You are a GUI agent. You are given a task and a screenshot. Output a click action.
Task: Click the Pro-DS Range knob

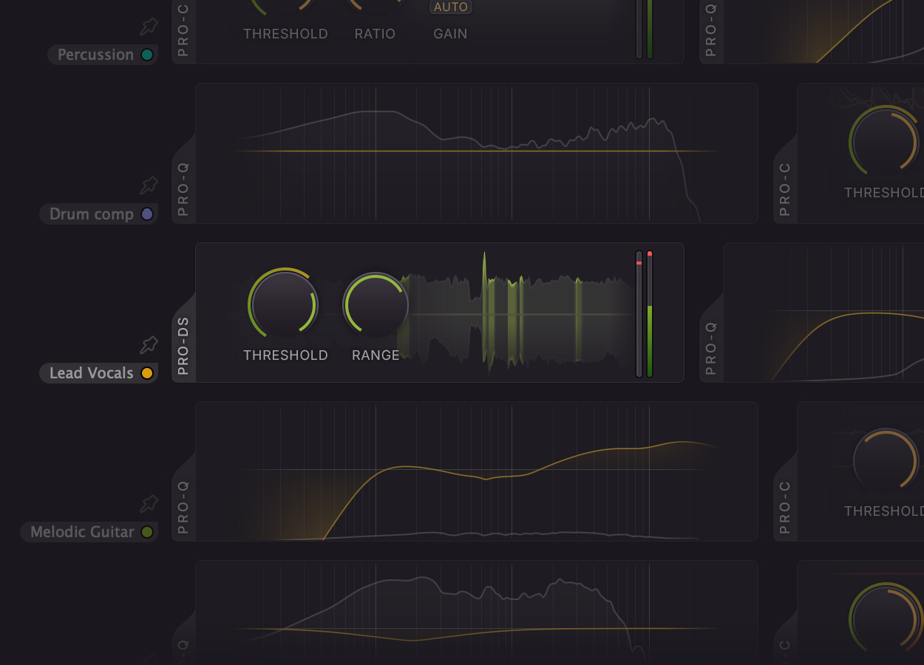pyautogui.click(x=376, y=304)
